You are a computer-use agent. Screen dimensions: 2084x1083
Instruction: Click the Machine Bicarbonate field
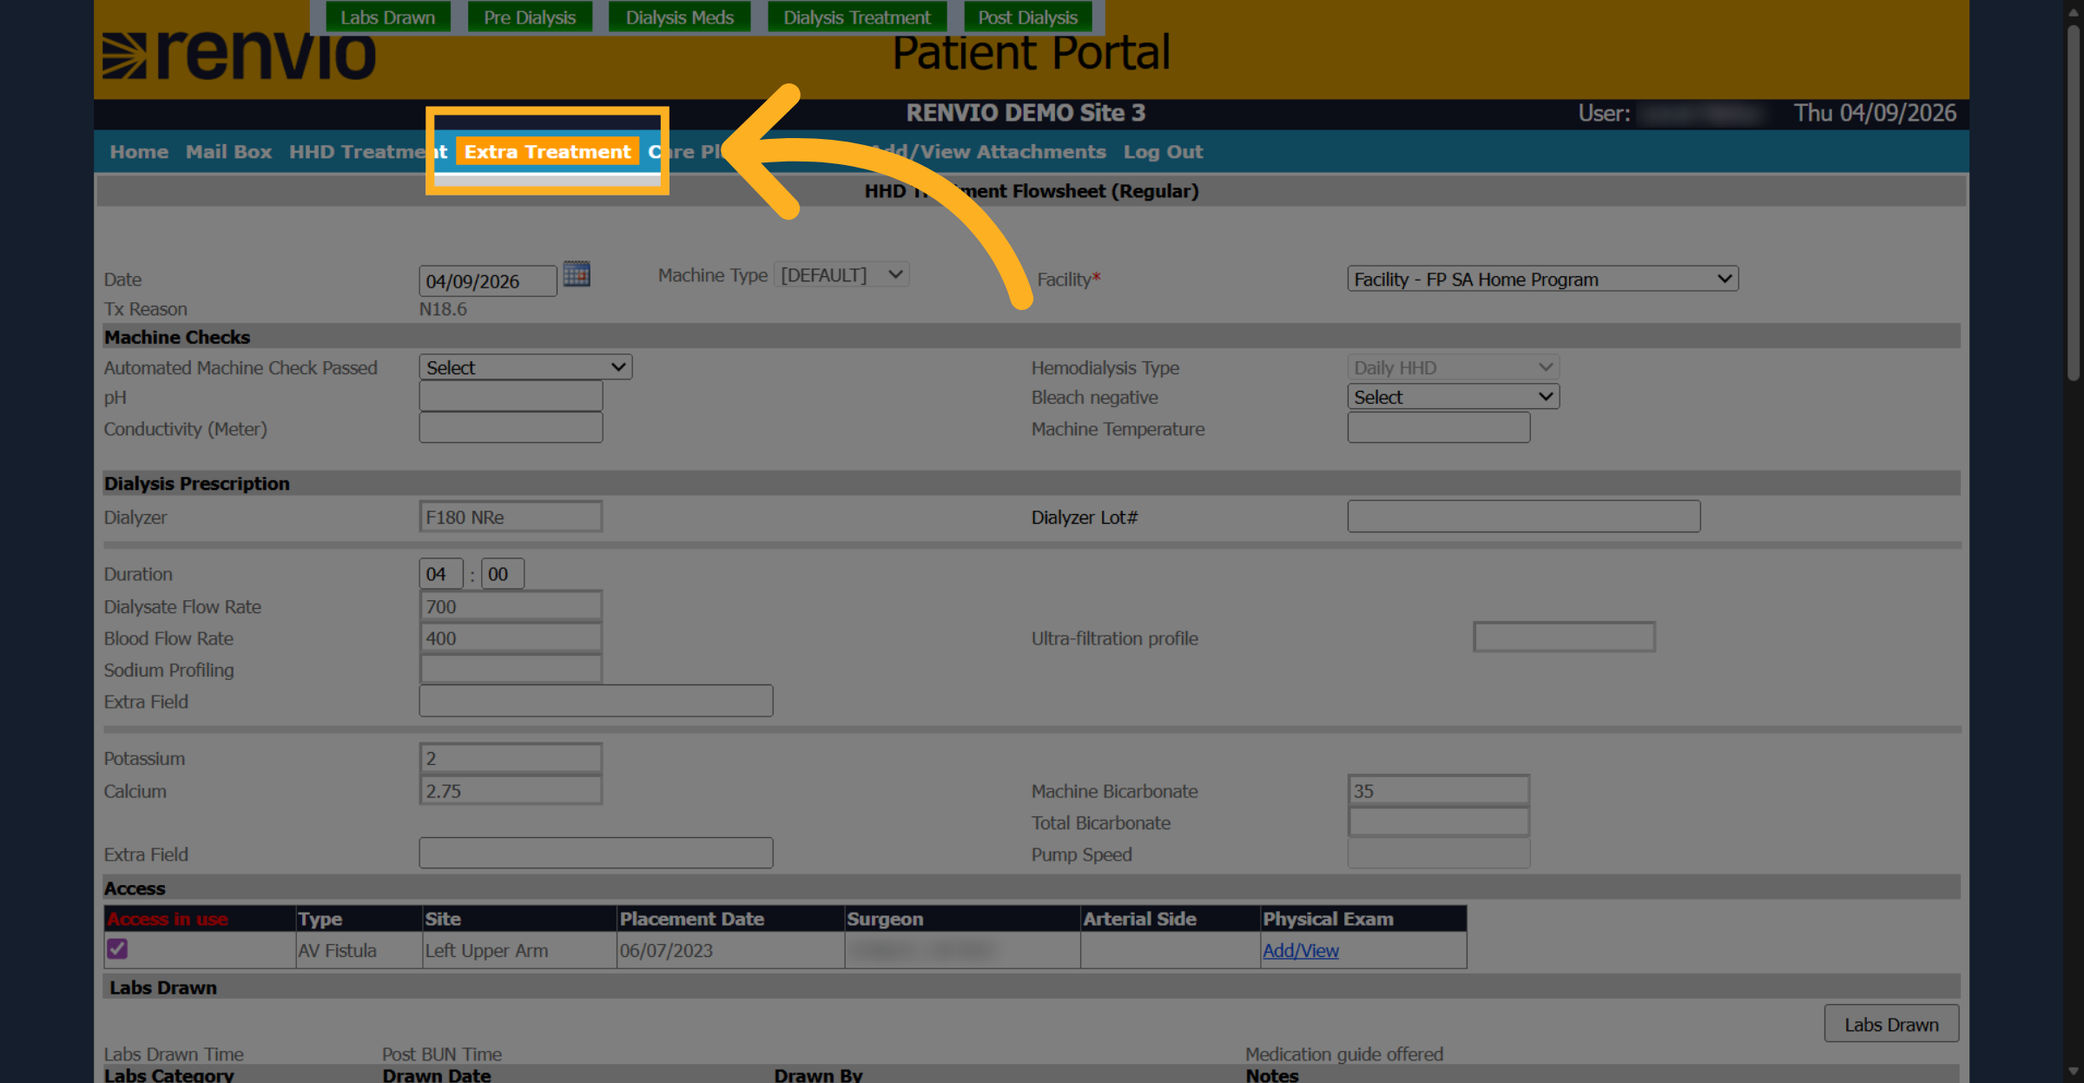(x=1439, y=790)
